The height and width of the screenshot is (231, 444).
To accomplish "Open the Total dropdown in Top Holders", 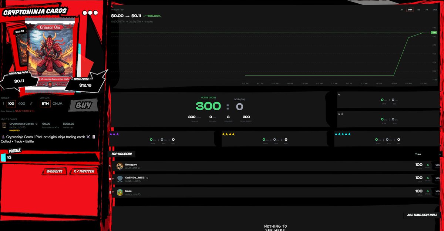I will pos(428,154).
